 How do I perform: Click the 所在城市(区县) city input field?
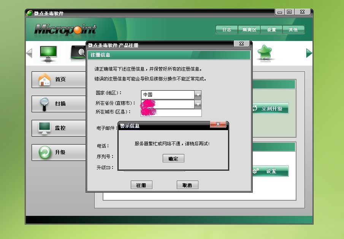click(171, 113)
